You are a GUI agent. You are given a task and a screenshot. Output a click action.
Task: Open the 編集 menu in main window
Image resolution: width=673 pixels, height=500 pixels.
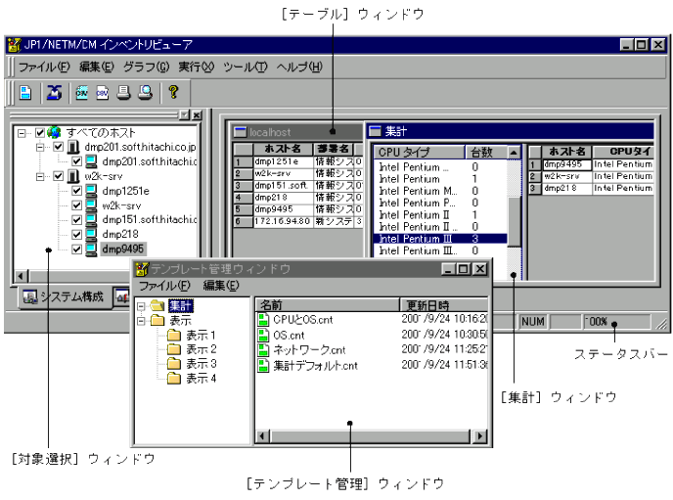(97, 67)
